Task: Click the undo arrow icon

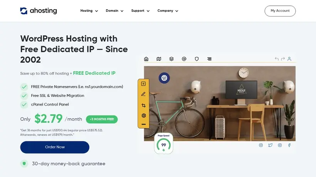Action: [x=277, y=59]
